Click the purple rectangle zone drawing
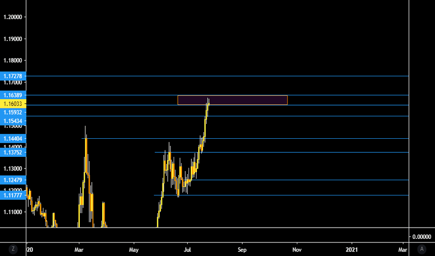435x256 pixels. click(232, 100)
